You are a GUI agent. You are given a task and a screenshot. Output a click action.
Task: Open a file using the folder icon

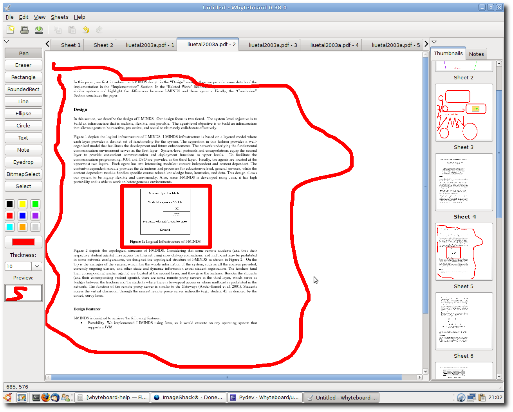[25, 29]
